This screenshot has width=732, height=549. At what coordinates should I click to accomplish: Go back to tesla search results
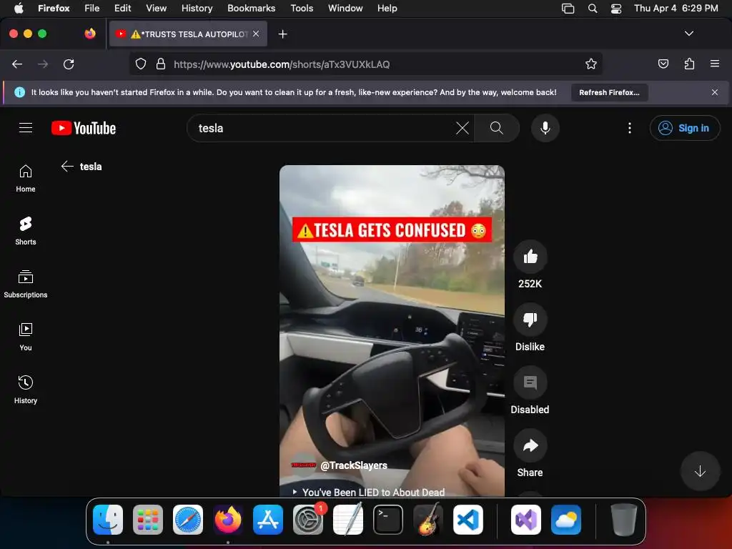click(67, 166)
